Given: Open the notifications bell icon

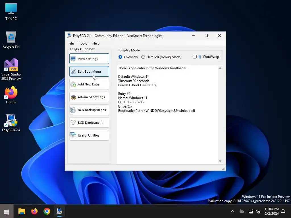Looking at the screenshot, I should pos(283,211).
